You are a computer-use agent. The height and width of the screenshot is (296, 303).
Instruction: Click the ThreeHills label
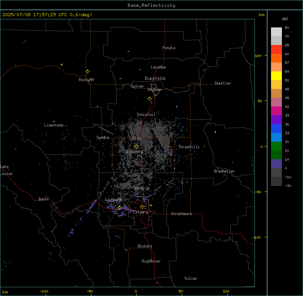[x=189, y=147]
